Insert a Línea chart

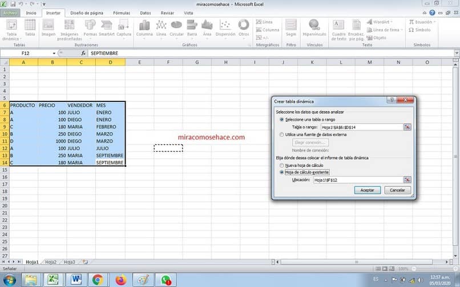[x=161, y=28]
